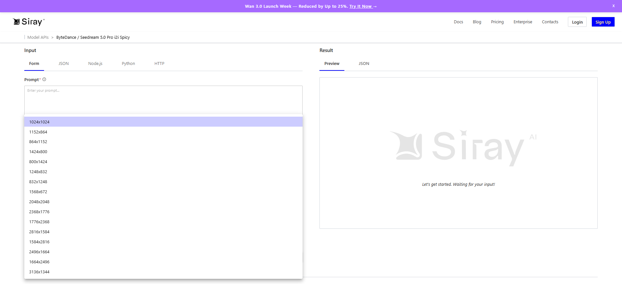Select the 1776x2368 size entry
The width and height of the screenshot is (622, 284).
tap(163, 222)
